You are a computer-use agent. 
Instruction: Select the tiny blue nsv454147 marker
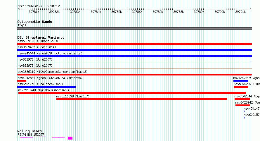tap(244, 111)
